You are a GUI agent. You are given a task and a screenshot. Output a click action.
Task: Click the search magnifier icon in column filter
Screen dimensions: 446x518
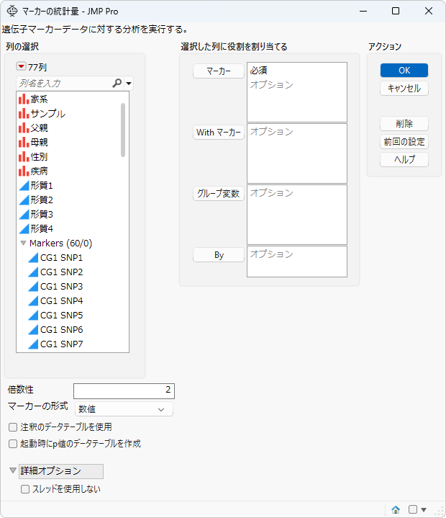(117, 84)
